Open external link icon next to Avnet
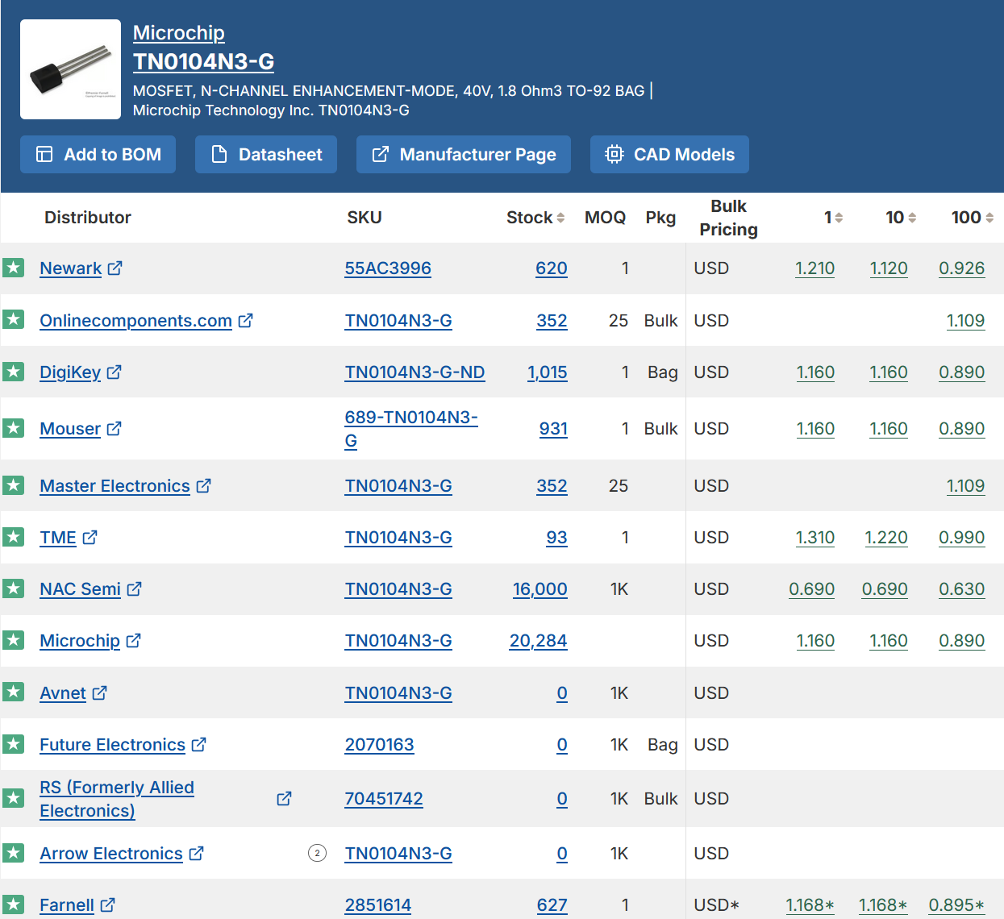The width and height of the screenshot is (1004, 919). (99, 692)
